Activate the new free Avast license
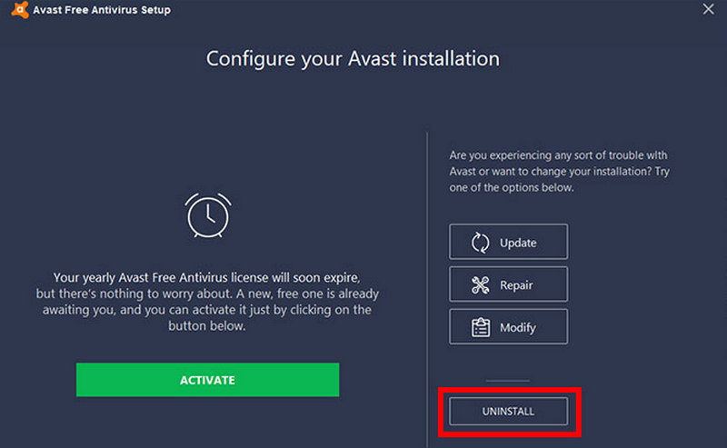The height and width of the screenshot is (448, 727). click(x=207, y=380)
